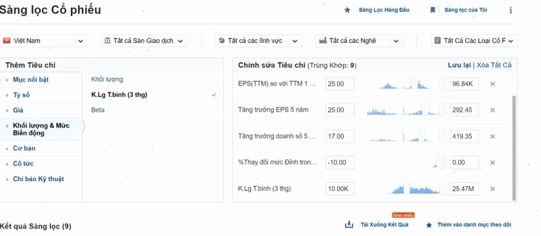Remove the Tăng trưởng EPS 5 năm criterion
This screenshot has width=541, height=236.
point(492,110)
